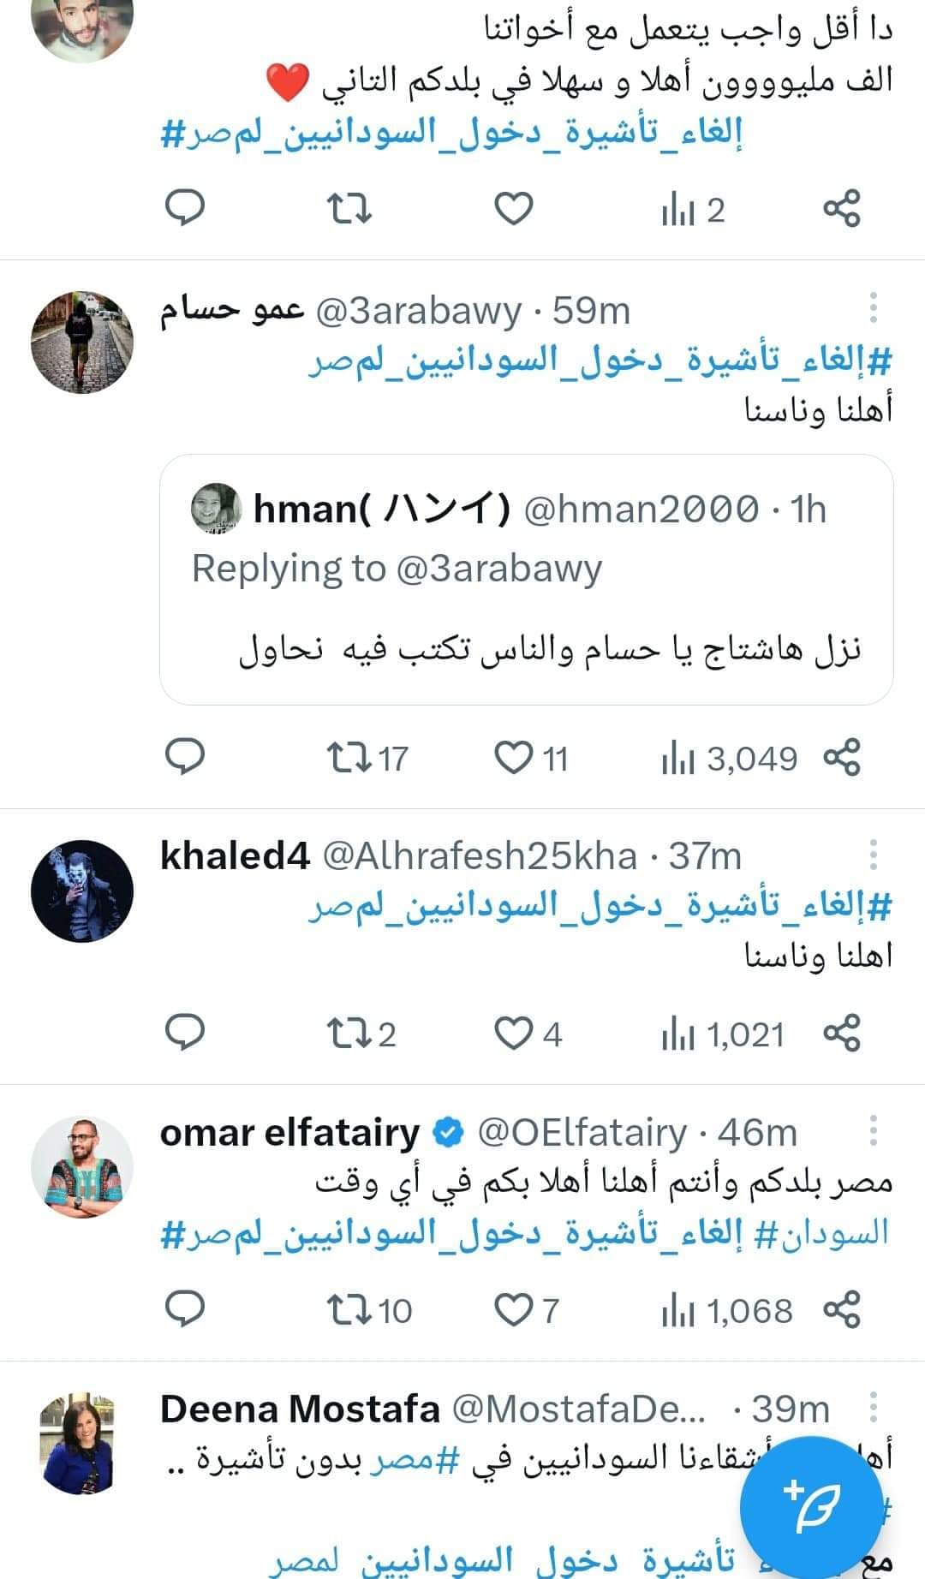The width and height of the screenshot is (925, 1579).
Task: Retweet the omar elfatairy tweet
Action: [x=349, y=1309]
